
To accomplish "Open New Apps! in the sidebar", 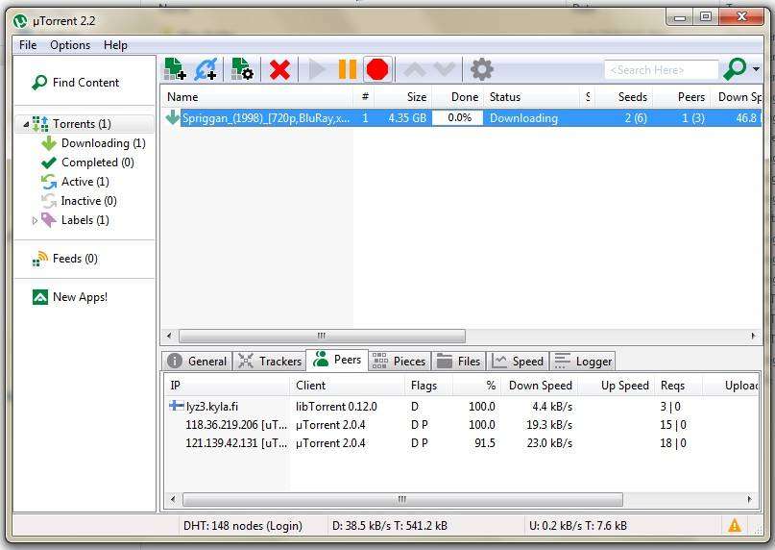I will 79,297.
